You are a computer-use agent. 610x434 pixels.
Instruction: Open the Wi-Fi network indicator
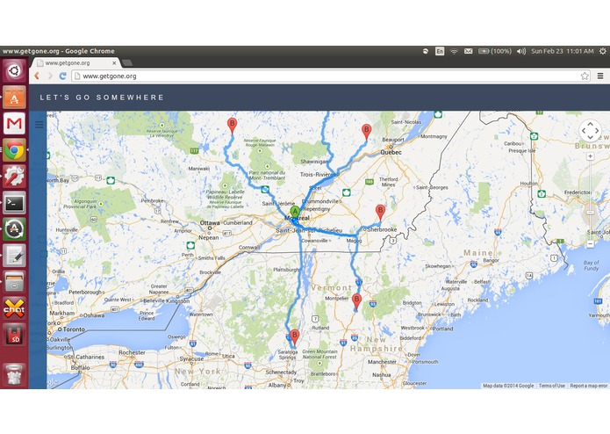tap(454, 51)
